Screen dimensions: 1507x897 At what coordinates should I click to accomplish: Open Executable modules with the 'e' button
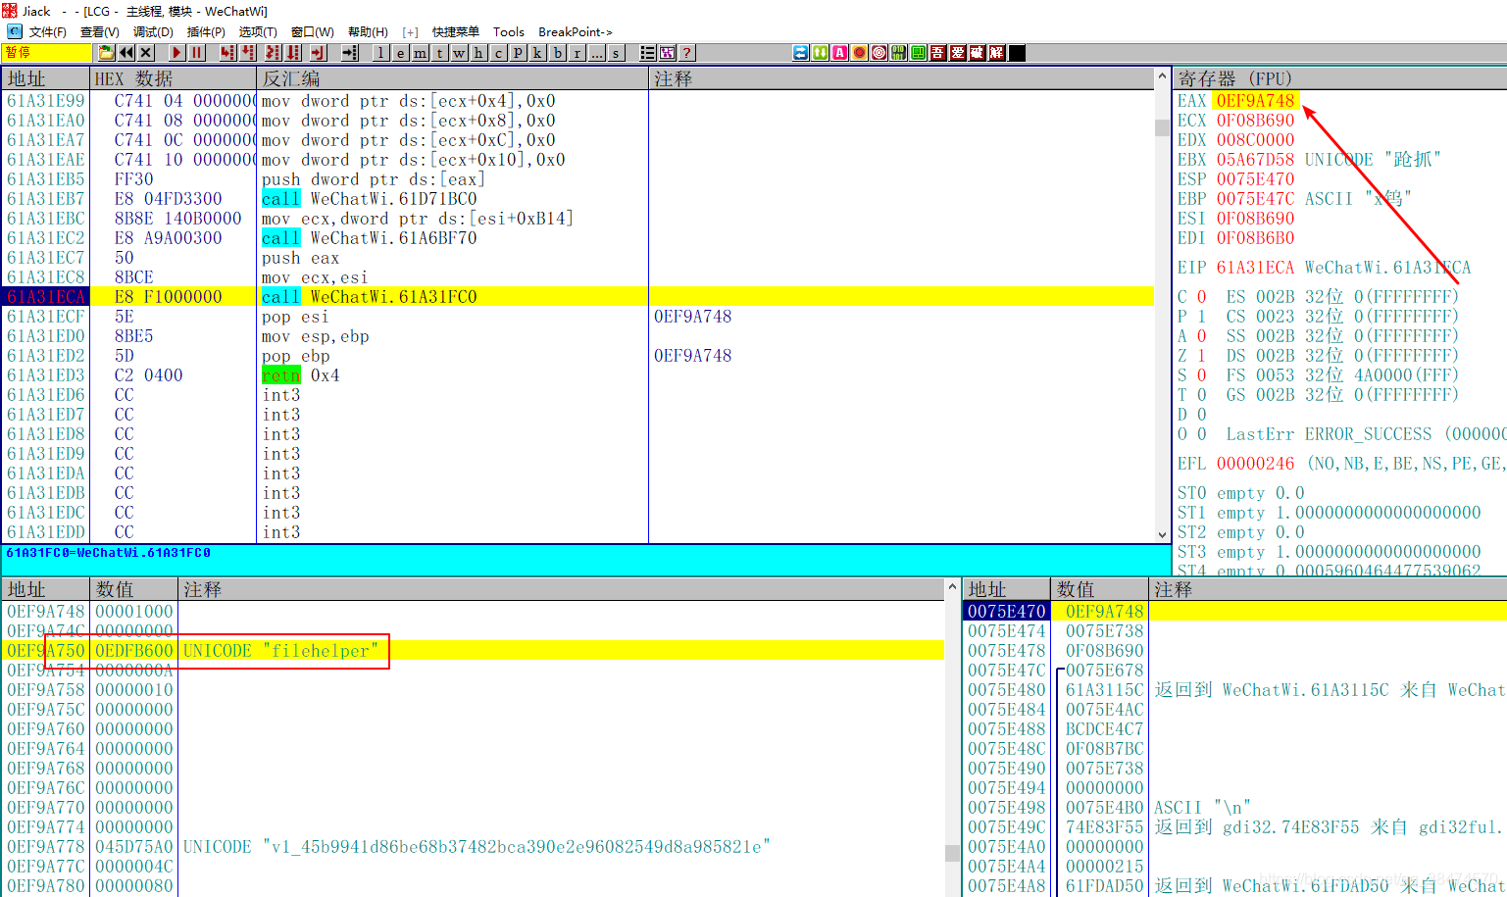coord(400,53)
